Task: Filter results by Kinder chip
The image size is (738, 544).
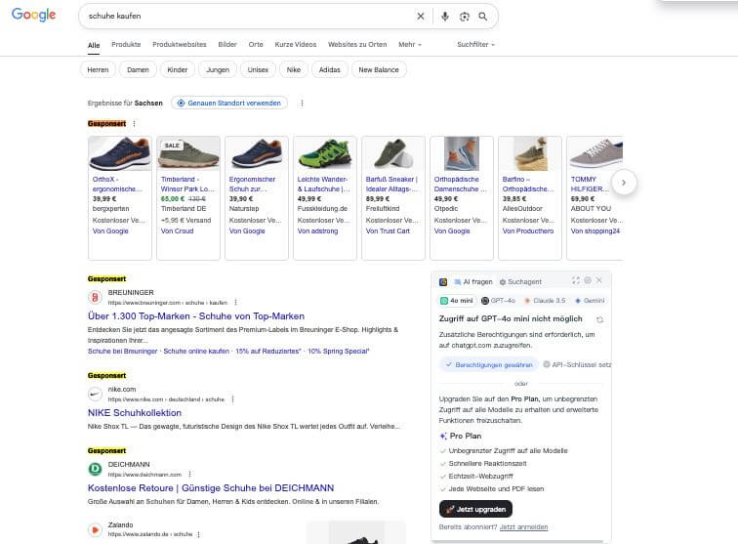Action: pos(178,69)
